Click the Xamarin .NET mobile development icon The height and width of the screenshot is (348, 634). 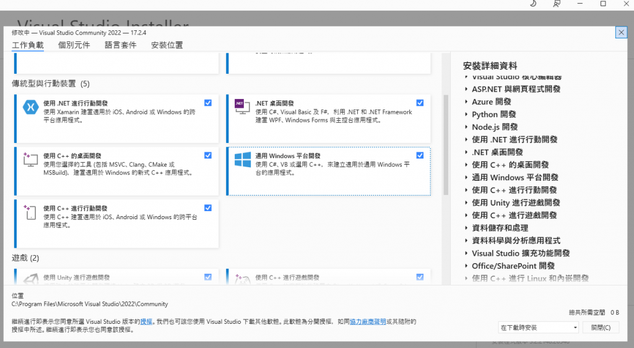[31, 107]
